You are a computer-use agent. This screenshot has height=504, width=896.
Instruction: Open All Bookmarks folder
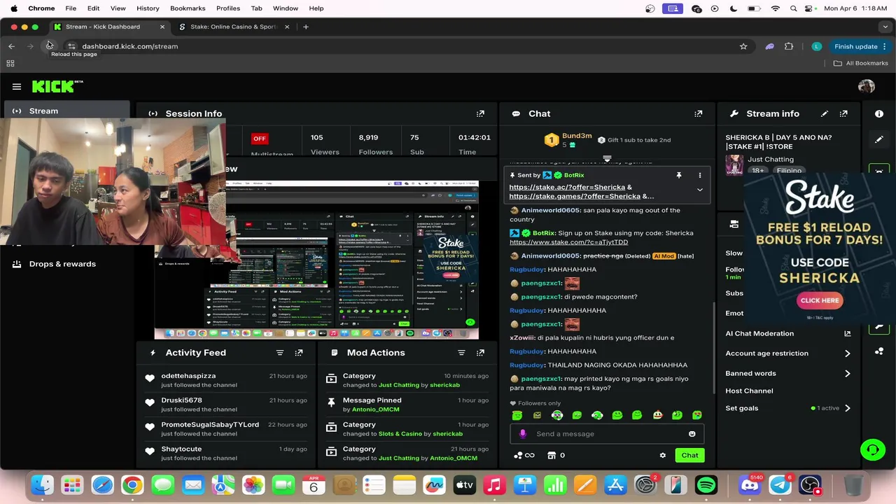860,63
